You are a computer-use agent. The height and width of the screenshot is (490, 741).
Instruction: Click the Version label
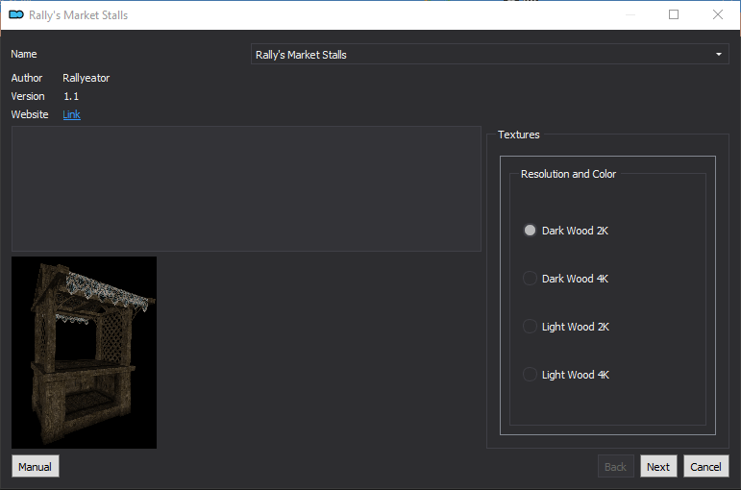point(28,96)
